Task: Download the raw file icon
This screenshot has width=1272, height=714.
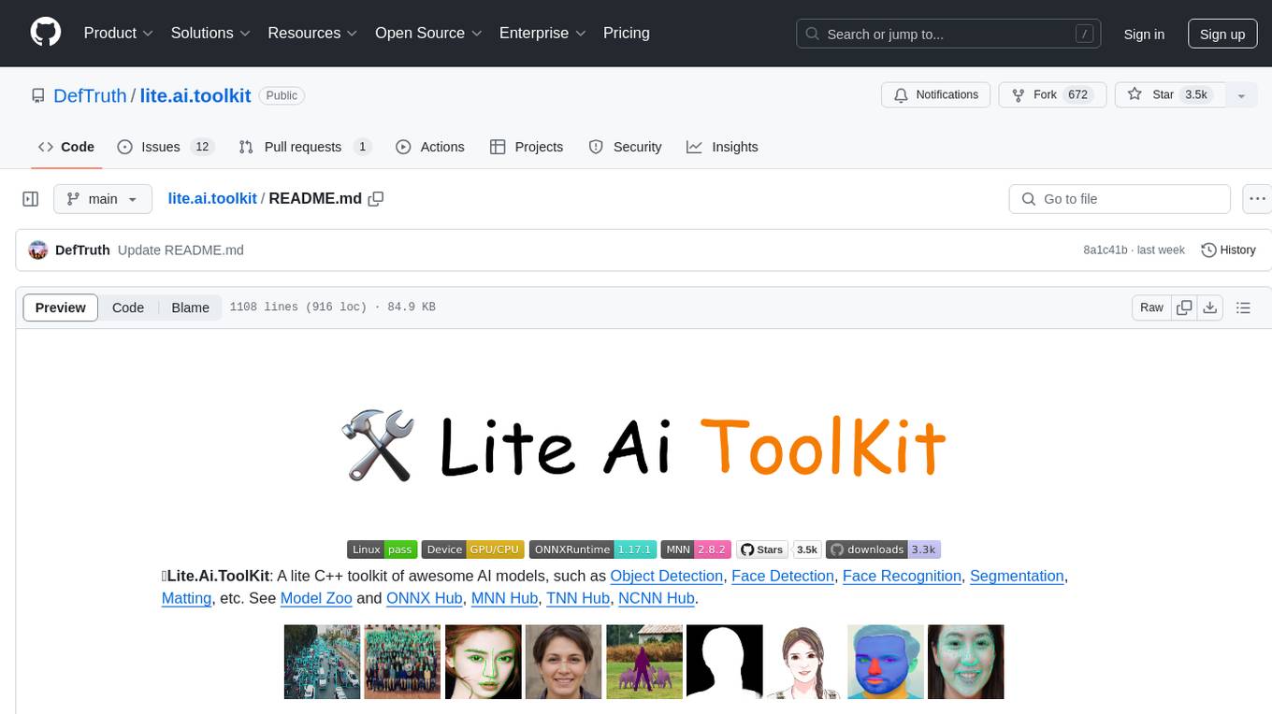Action: 1209,307
